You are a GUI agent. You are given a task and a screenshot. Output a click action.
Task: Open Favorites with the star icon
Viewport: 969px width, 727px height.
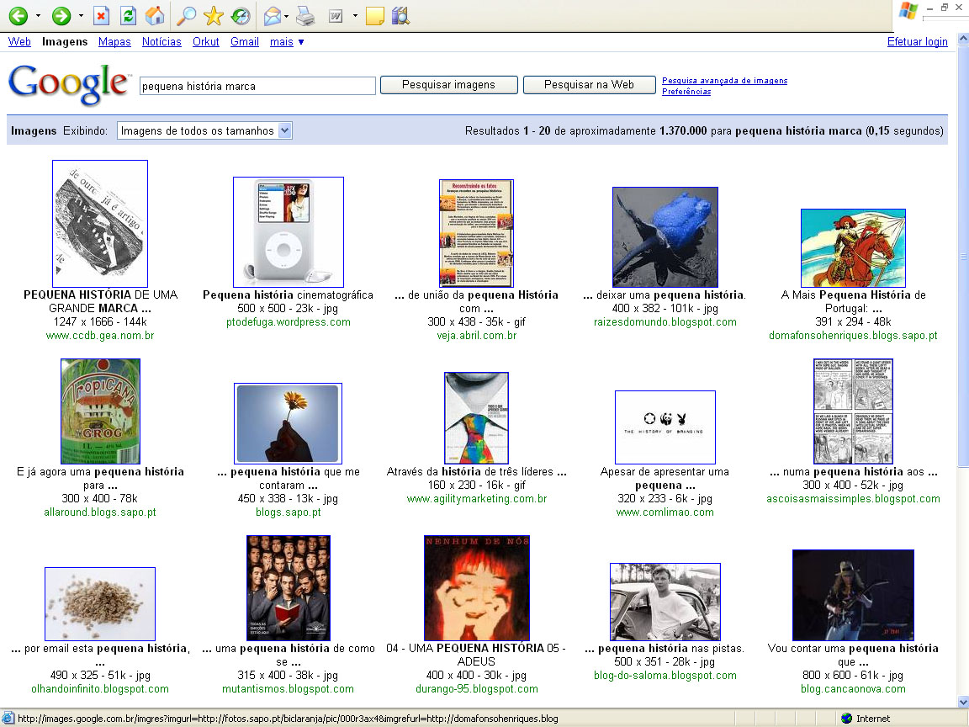[214, 15]
